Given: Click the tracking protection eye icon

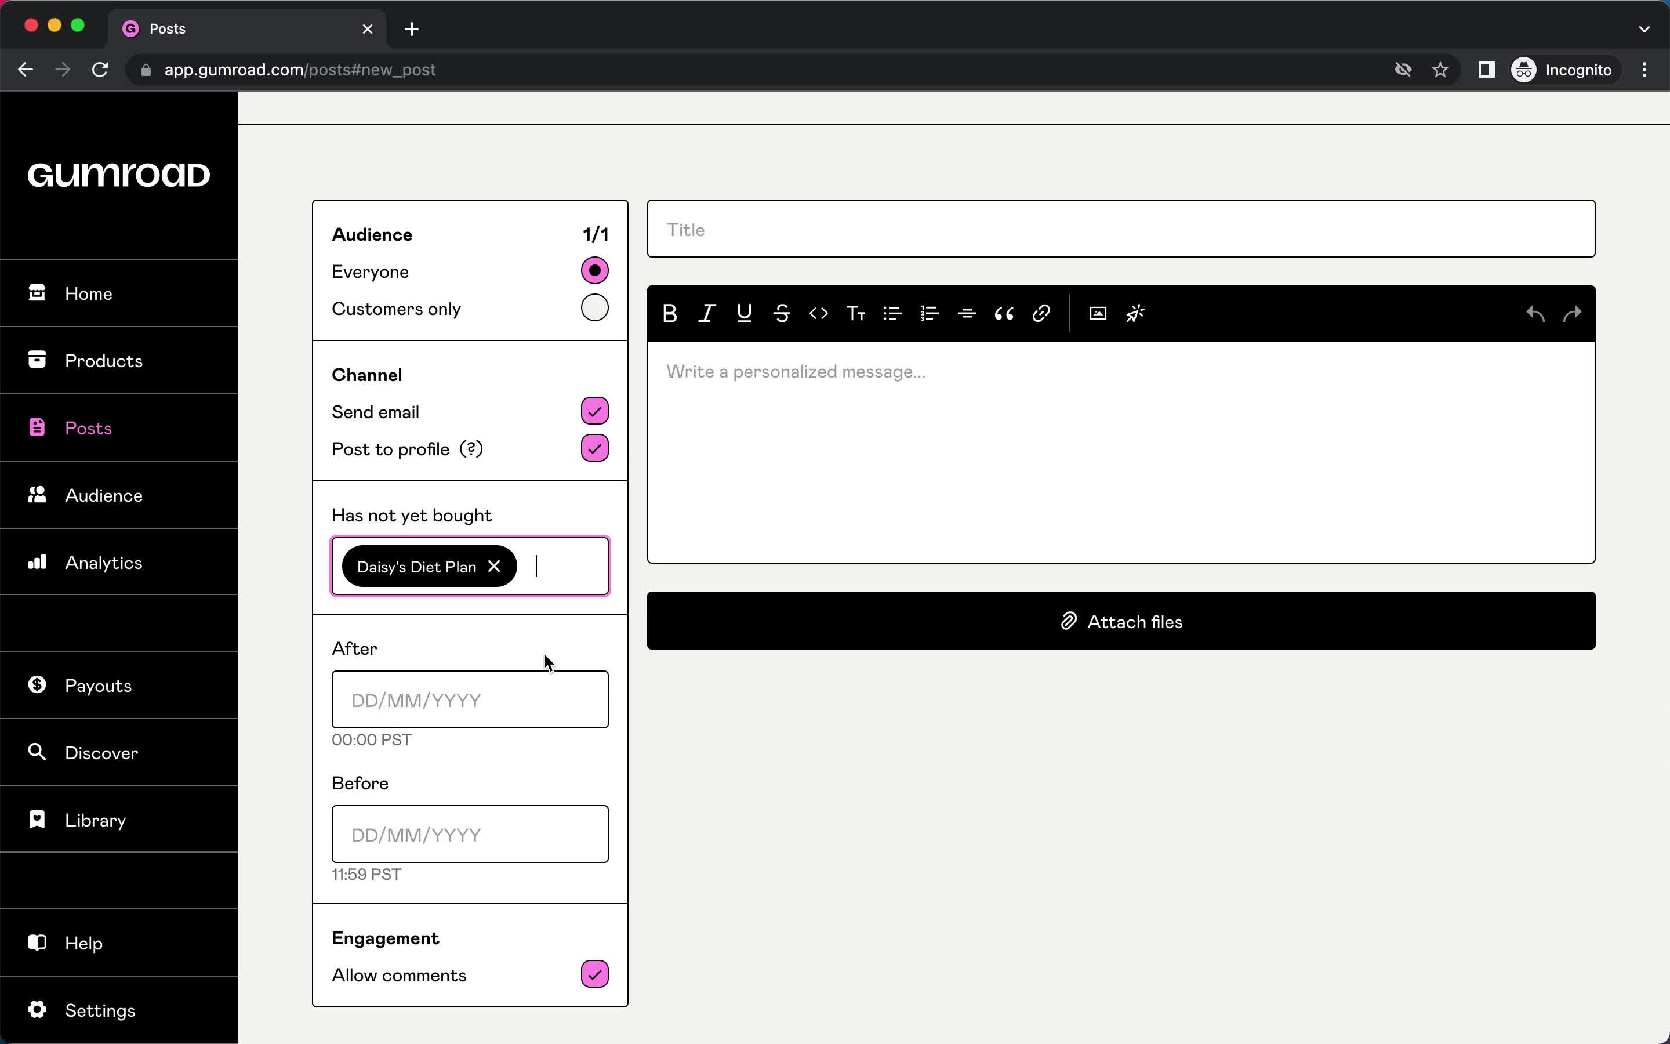Looking at the screenshot, I should point(1403,70).
